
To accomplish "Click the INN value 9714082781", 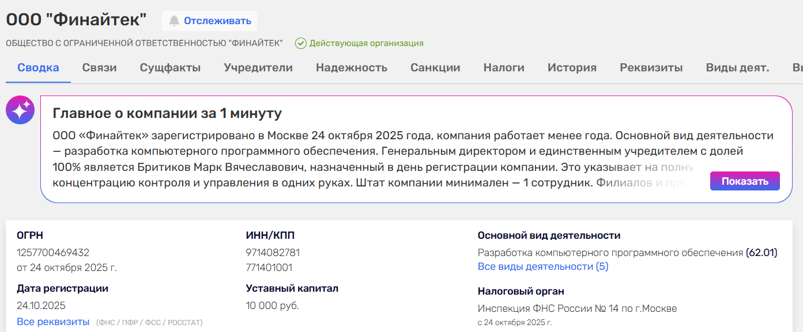I will click(x=273, y=253).
